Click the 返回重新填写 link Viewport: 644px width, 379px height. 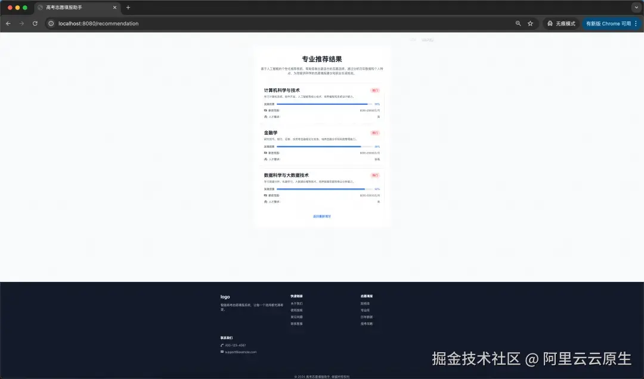tap(321, 216)
